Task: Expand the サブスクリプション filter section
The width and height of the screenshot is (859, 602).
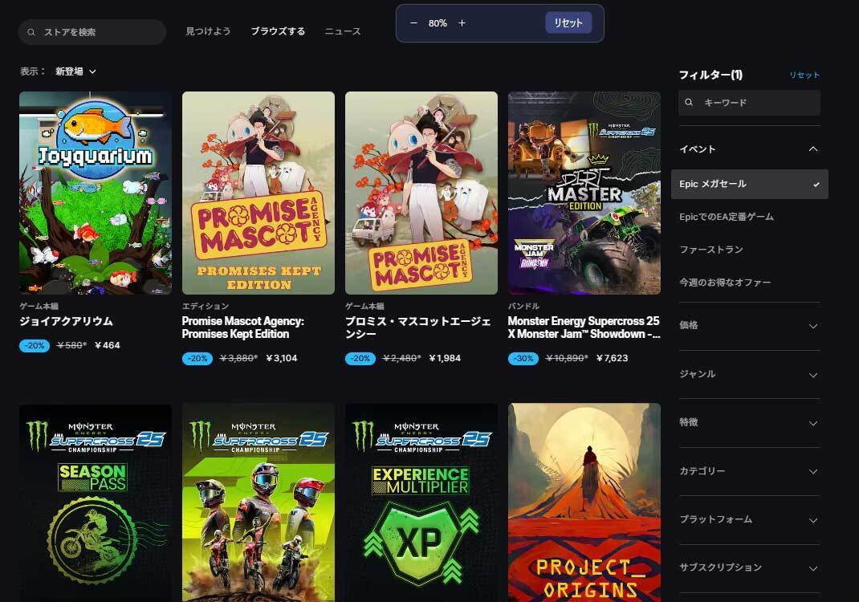Action: click(749, 567)
